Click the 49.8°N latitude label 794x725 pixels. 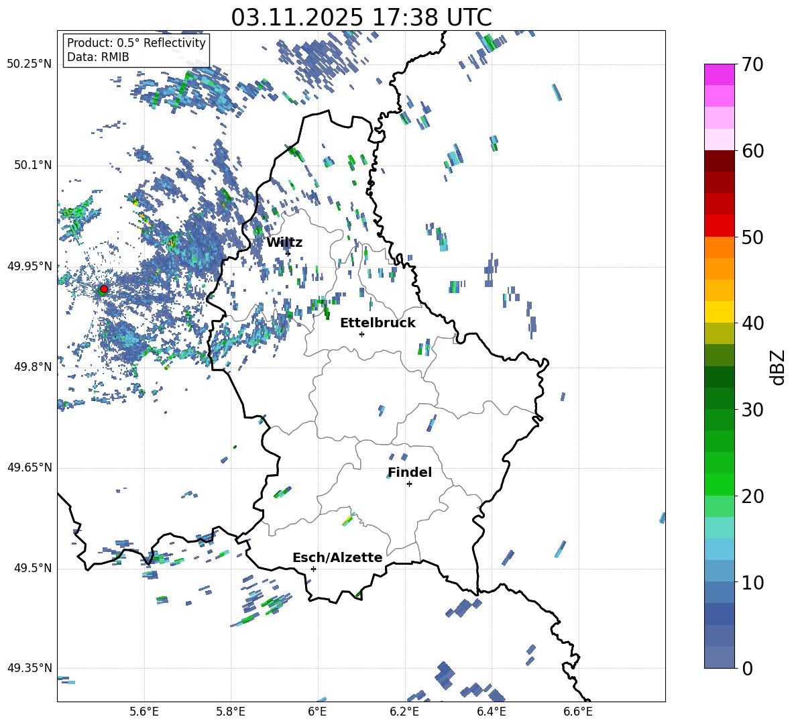click(32, 367)
